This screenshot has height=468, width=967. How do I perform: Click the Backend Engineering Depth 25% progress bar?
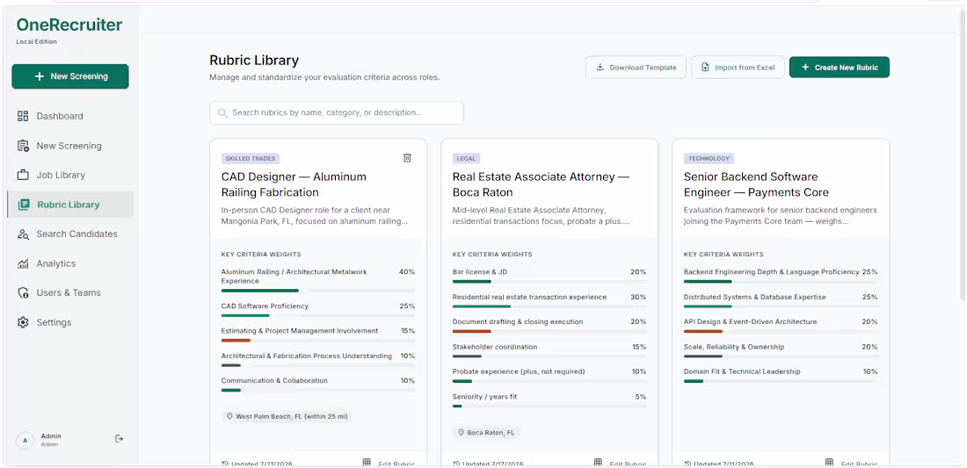click(x=780, y=282)
